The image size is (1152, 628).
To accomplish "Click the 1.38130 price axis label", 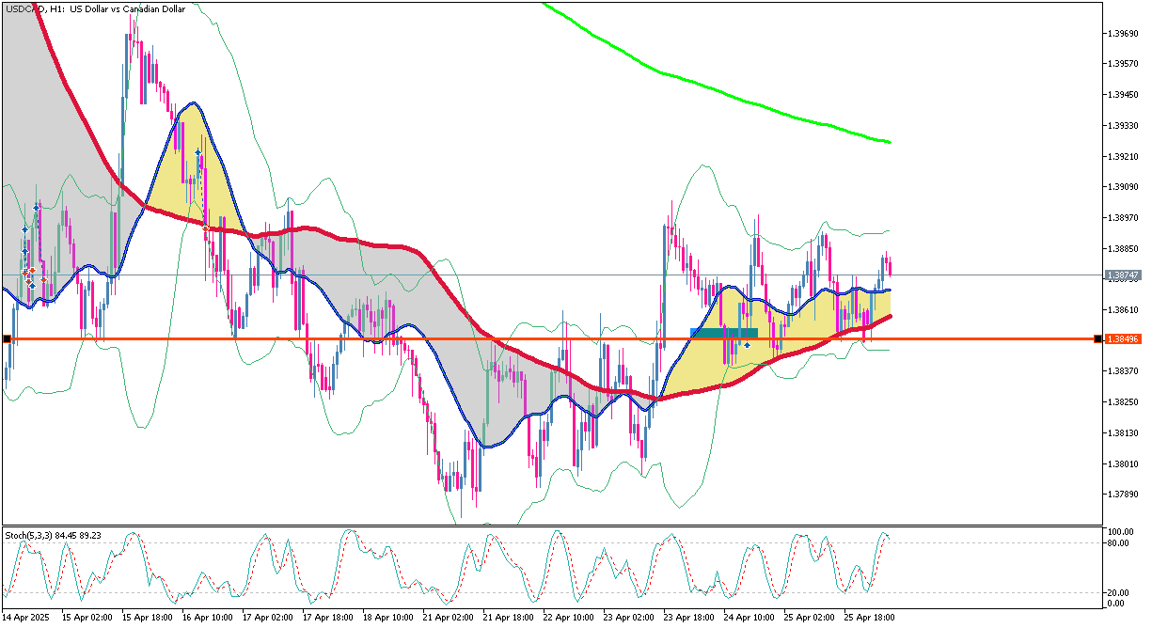I will [1125, 433].
